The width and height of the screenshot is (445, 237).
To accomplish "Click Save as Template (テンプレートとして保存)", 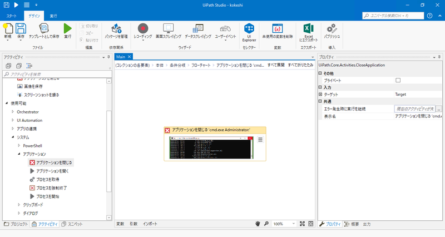I will coord(44,29).
